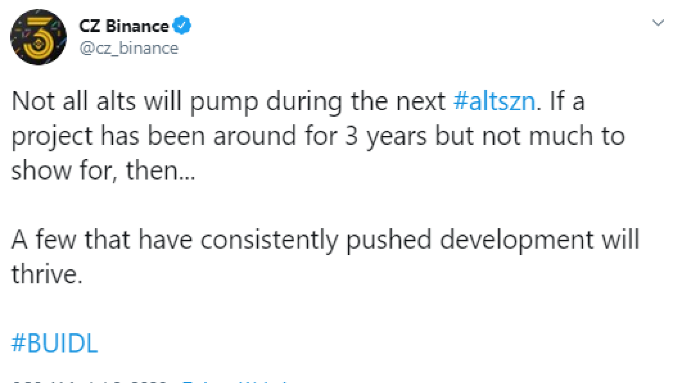Image resolution: width=682 pixels, height=383 pixels.
Task: Click the 'show for, then...' text line
Action: [x=103, y=171]
